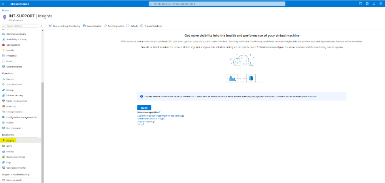Click the Locks padlock icon
The image size is (385, 183).
click(4, 61)
